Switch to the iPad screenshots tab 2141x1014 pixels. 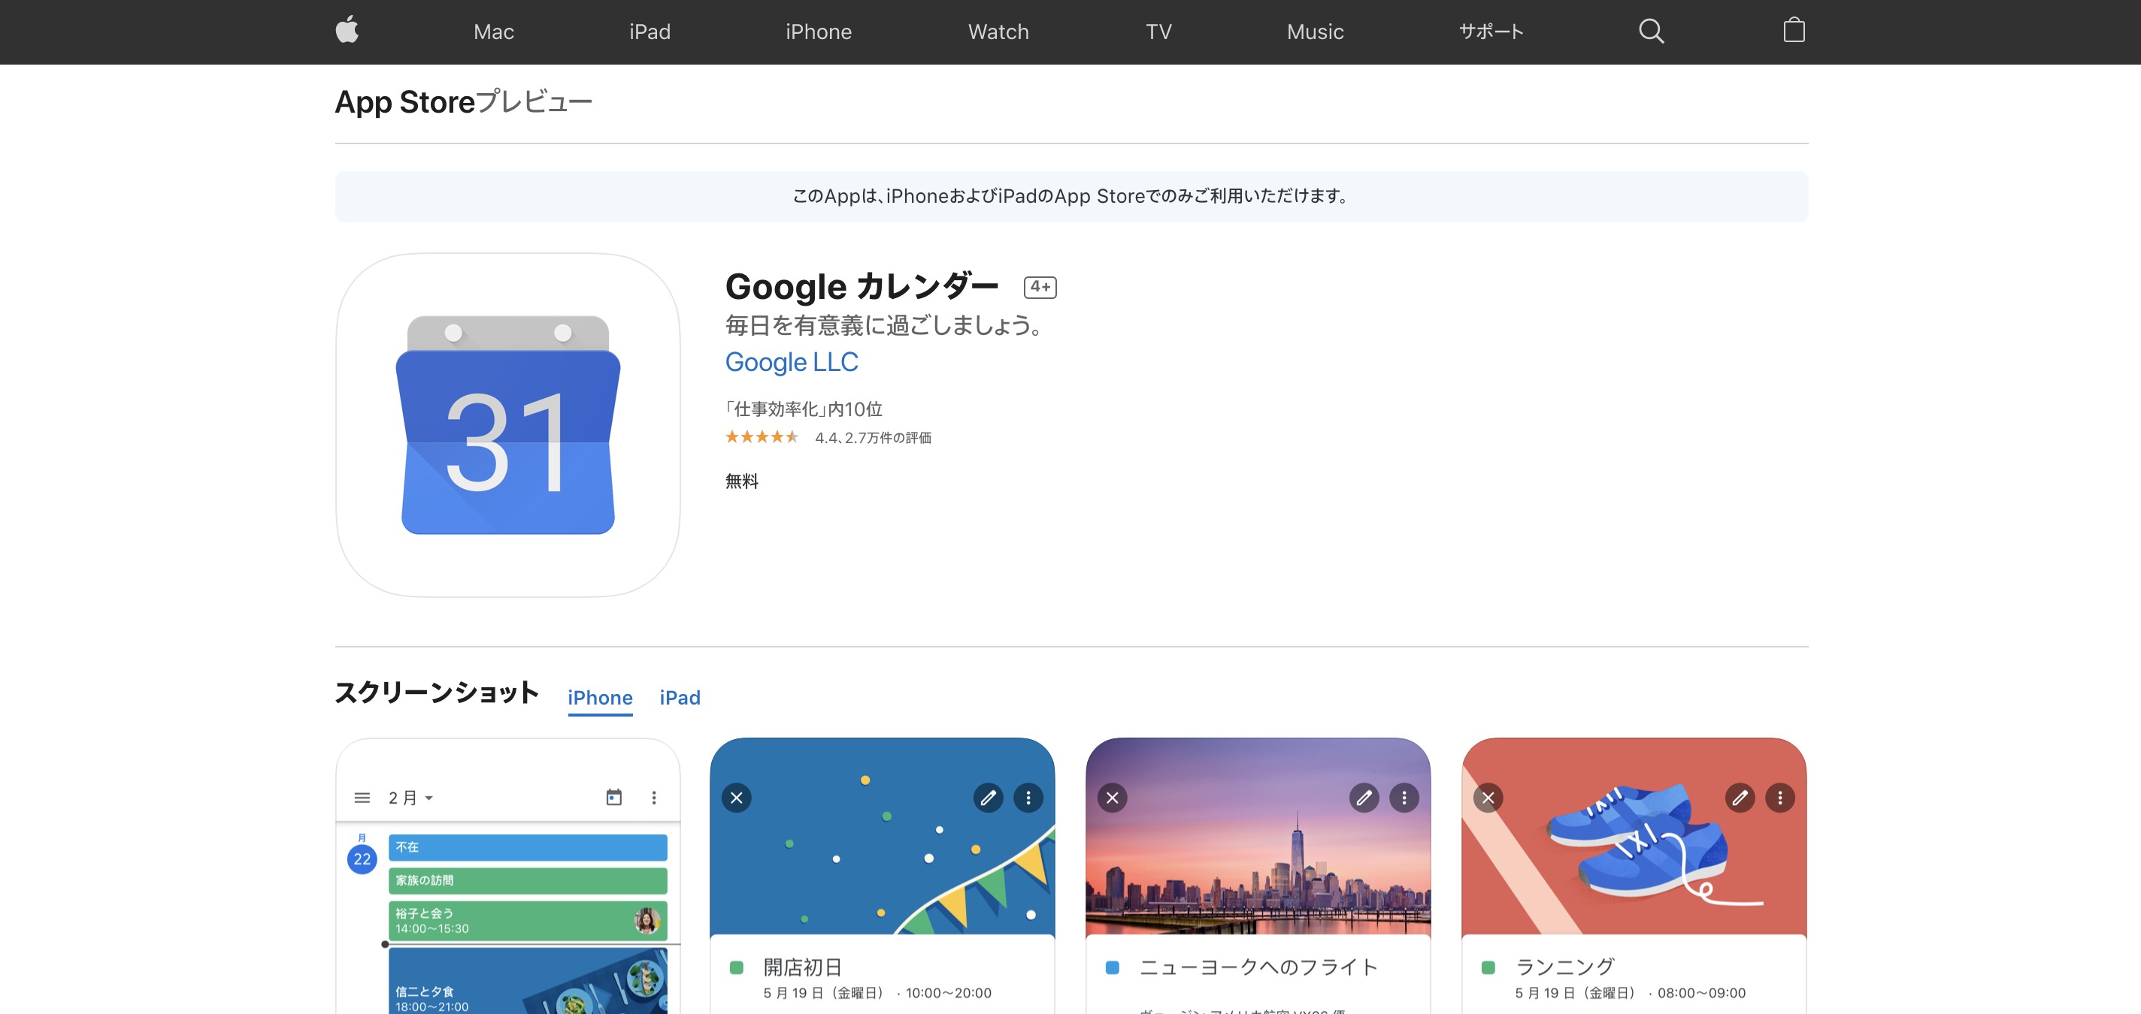pyautogui.click(x=680, y=698)
